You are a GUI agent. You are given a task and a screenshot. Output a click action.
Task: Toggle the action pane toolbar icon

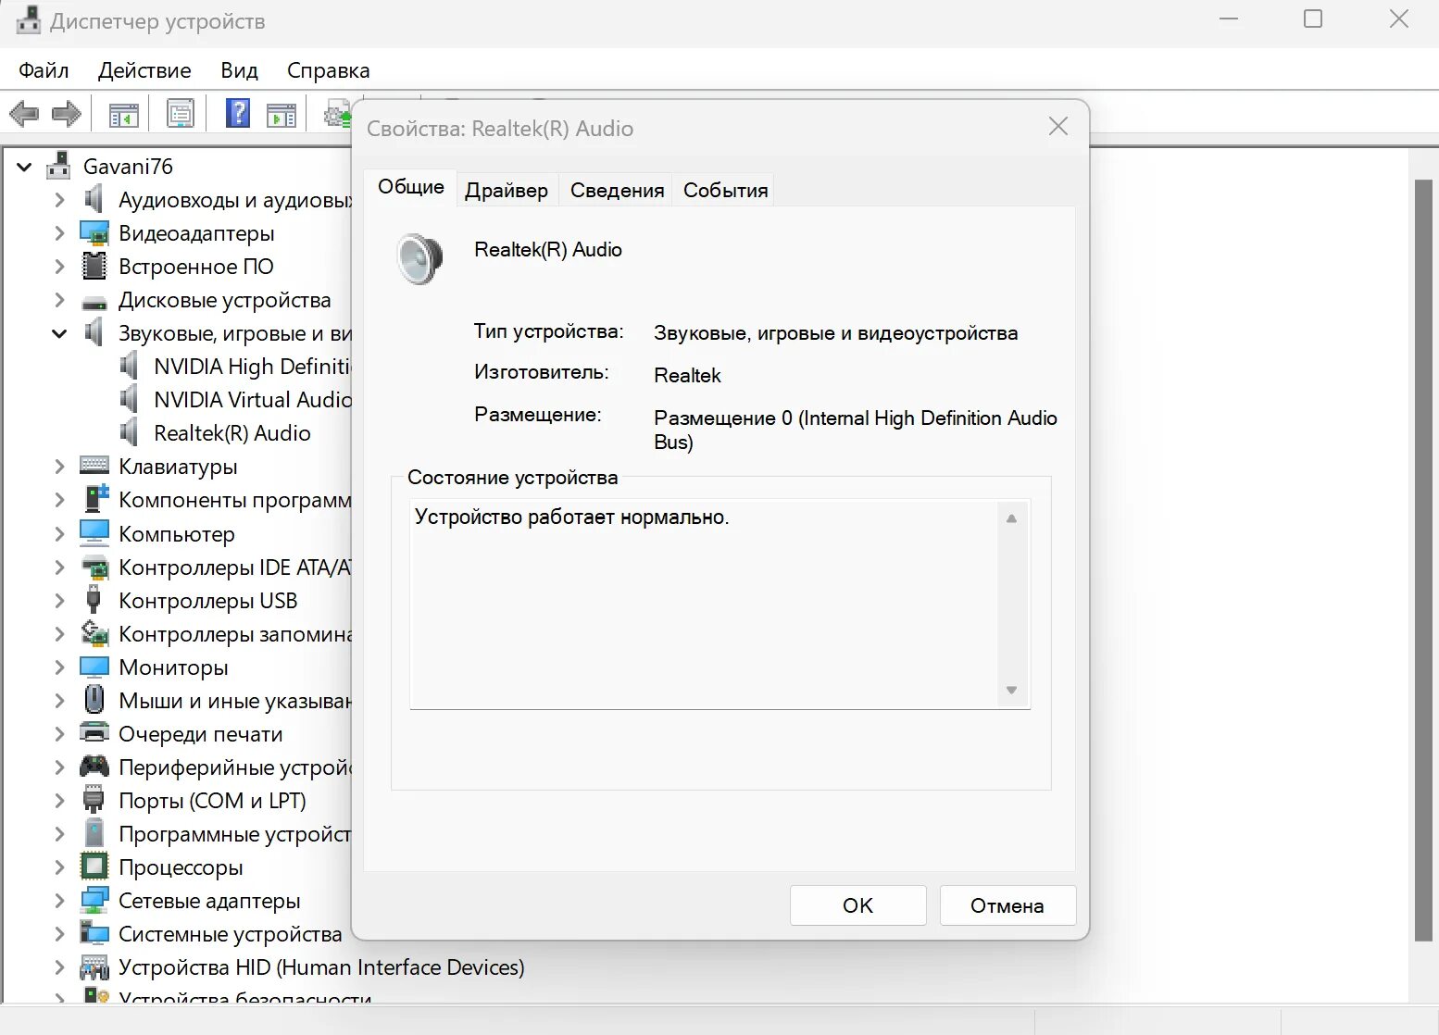[x=282, y=115]
